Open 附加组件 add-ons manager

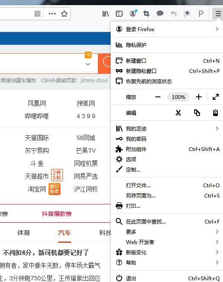167,149
